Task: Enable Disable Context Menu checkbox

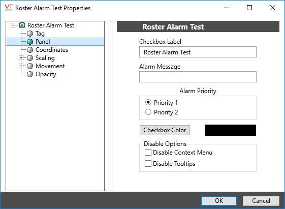Action: pyautogui.click(x=148, y=153)
